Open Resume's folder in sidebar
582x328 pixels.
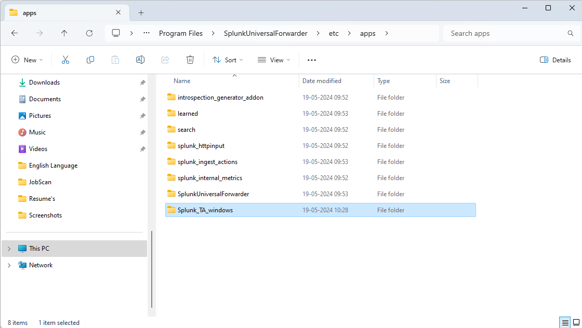coord(42,199)
